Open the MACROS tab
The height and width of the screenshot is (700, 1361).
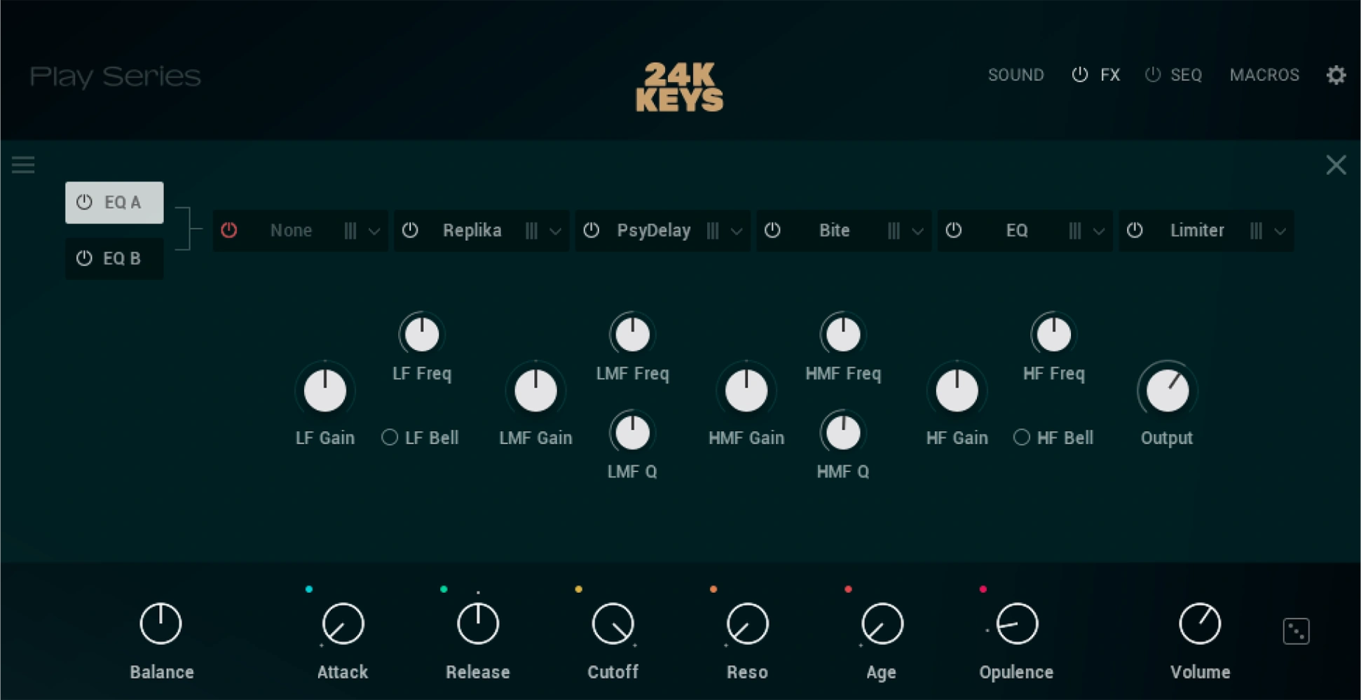click(x=1264, y=75)
